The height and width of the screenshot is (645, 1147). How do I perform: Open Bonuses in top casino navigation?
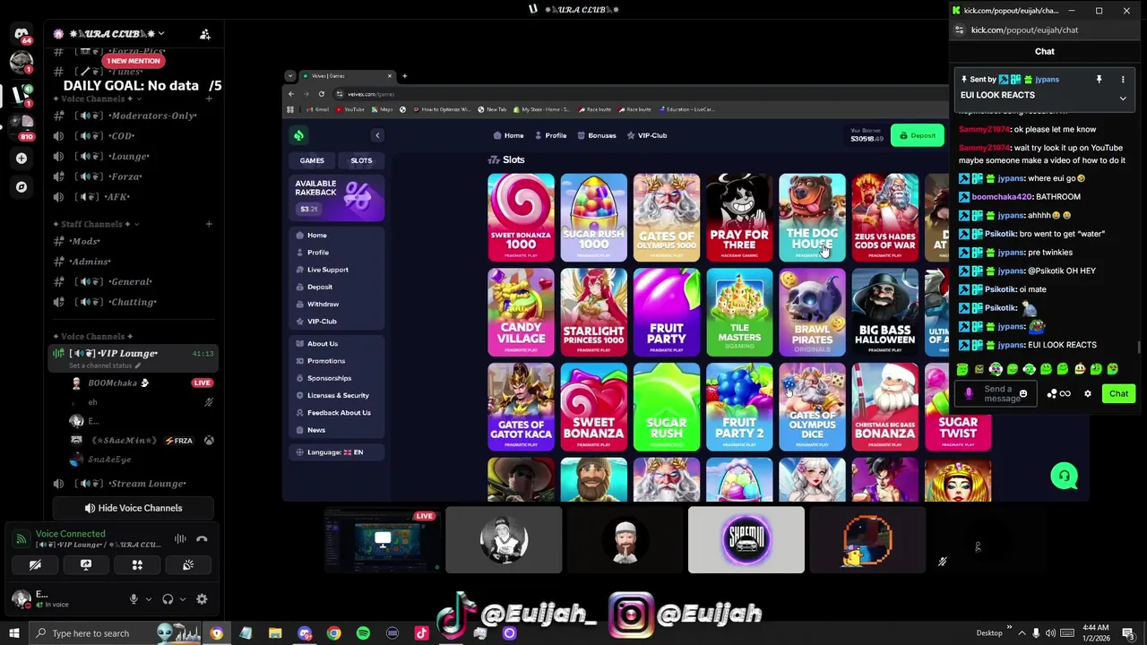pyautogui.click(x=596, y=135)
